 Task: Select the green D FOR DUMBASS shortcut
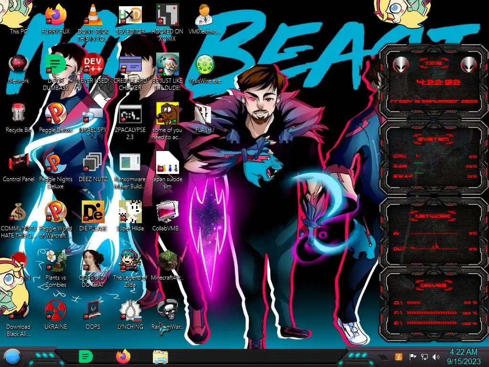pos(55,72)
